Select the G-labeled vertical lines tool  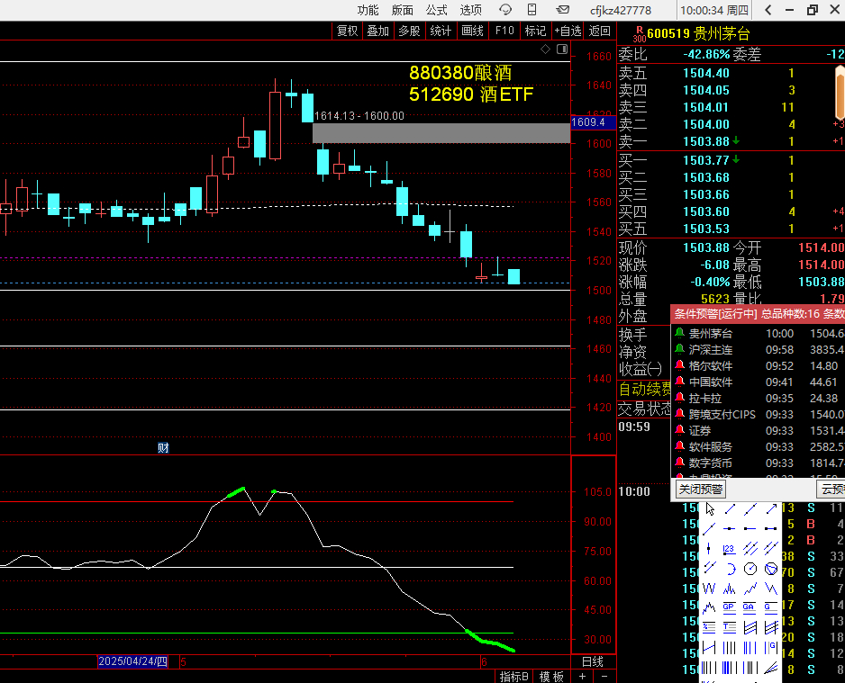point(771,648)
